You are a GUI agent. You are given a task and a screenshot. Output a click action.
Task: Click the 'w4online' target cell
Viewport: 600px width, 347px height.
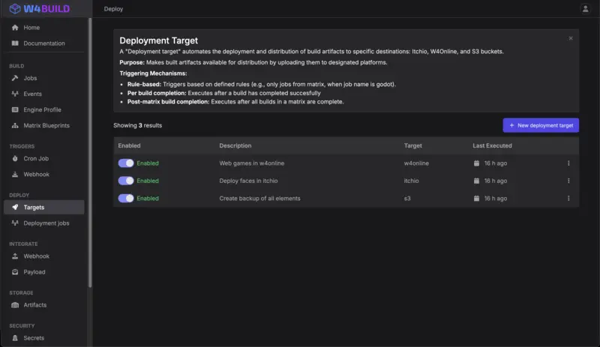(416, 163)
